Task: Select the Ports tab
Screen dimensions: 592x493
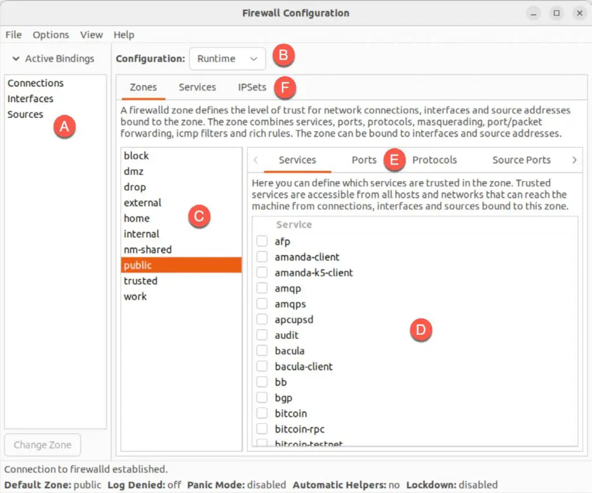Action: pos(364,160)
